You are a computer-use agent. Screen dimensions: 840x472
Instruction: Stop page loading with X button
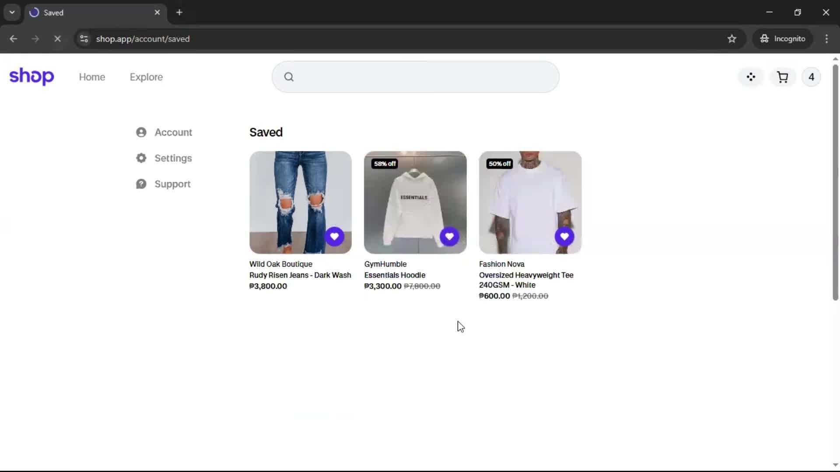click(x=57, y=39)
